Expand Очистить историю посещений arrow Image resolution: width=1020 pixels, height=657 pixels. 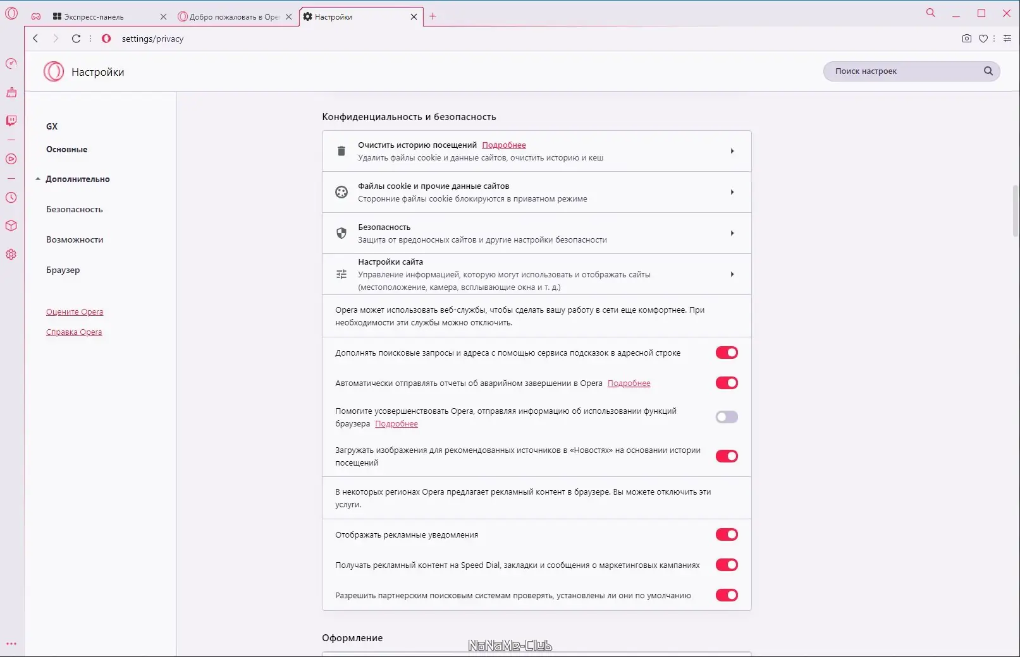(x=732, y=151)
